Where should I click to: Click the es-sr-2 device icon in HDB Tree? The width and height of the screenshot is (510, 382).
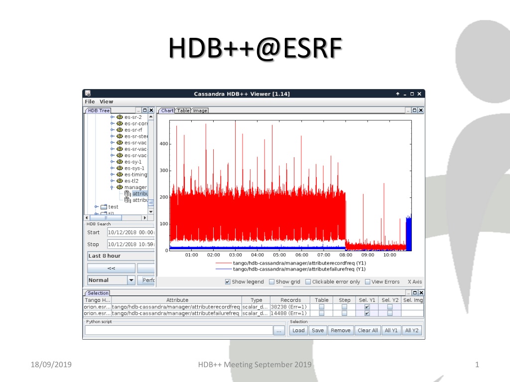click(x=120, y=117)
